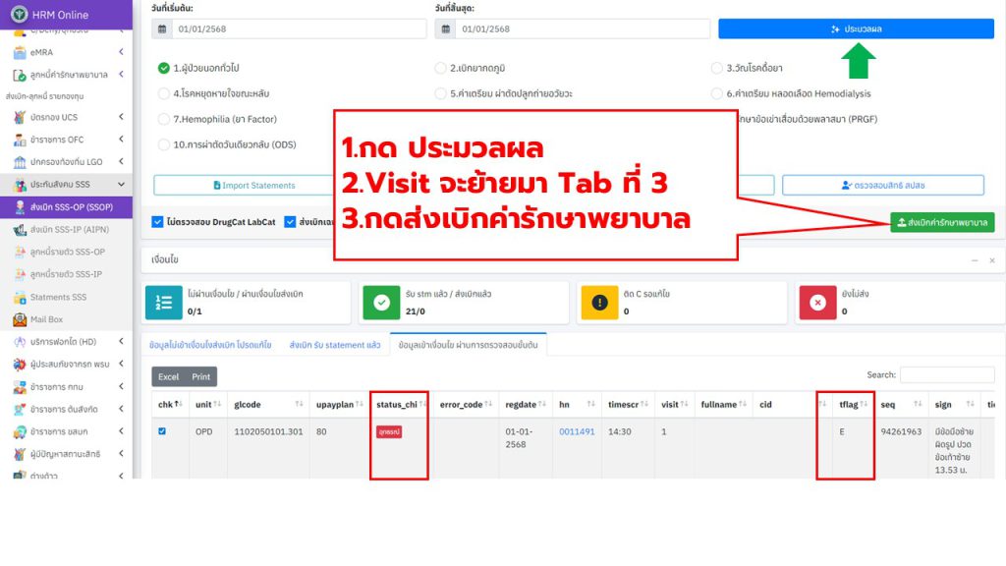Screen dimensions: 1006x566
Task: Switch to ส่งเบิก รับ statement แล้ว tab
Action: click(334, 346)
